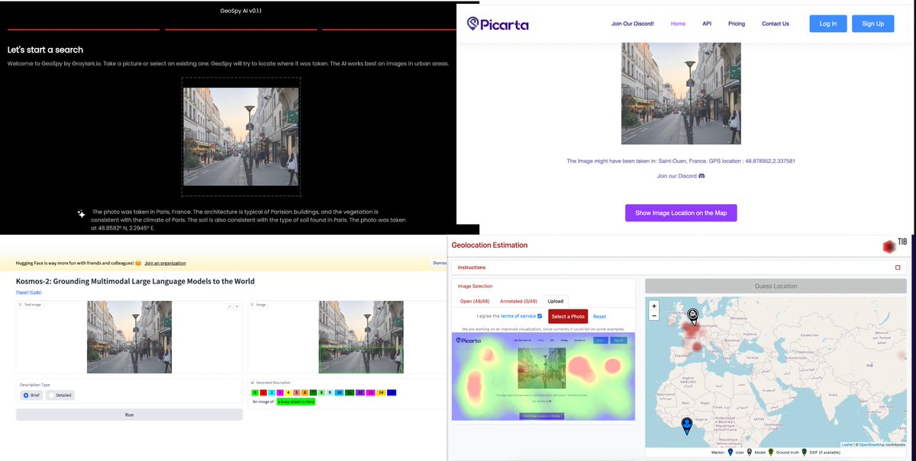Toggle the terms of service agreement checkbox
The height and width of the screenshot is (461, 916).
540,315
